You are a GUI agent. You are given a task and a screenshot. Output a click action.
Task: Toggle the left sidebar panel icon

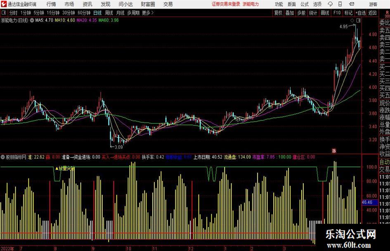pos(4,13)
